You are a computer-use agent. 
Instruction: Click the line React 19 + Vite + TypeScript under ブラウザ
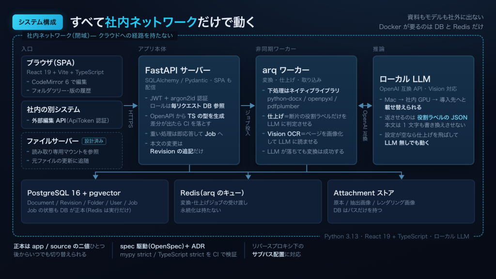pos(65,72)
